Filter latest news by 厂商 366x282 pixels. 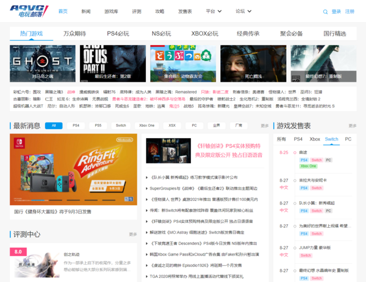[x=239, y=126]
